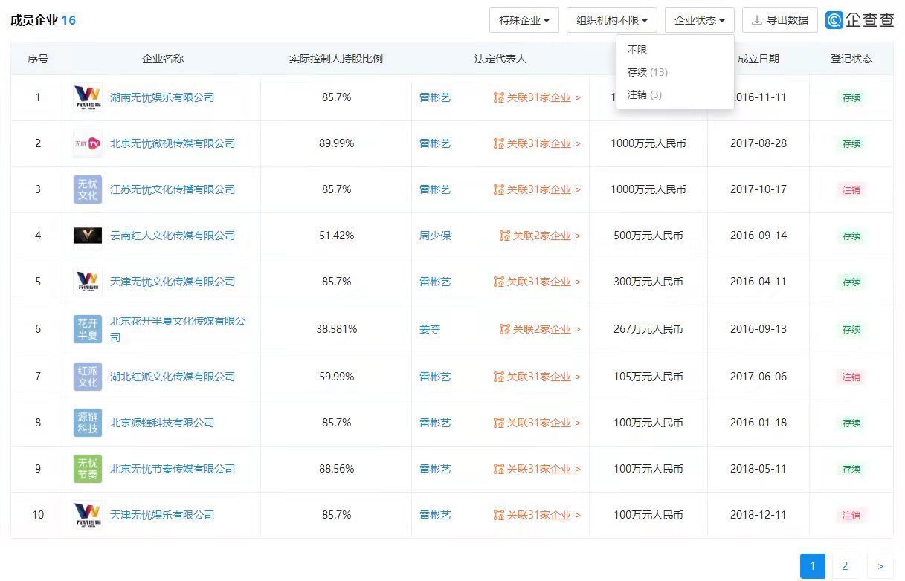The height and width of the screenshot is (581, 905).
Task: Click the 江苏无忧文化传播有限公司 logo tile
Action: point(88,189)
